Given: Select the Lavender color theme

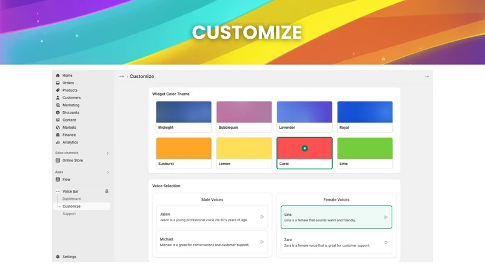Looking at the screenshot, I should [305, 117].
